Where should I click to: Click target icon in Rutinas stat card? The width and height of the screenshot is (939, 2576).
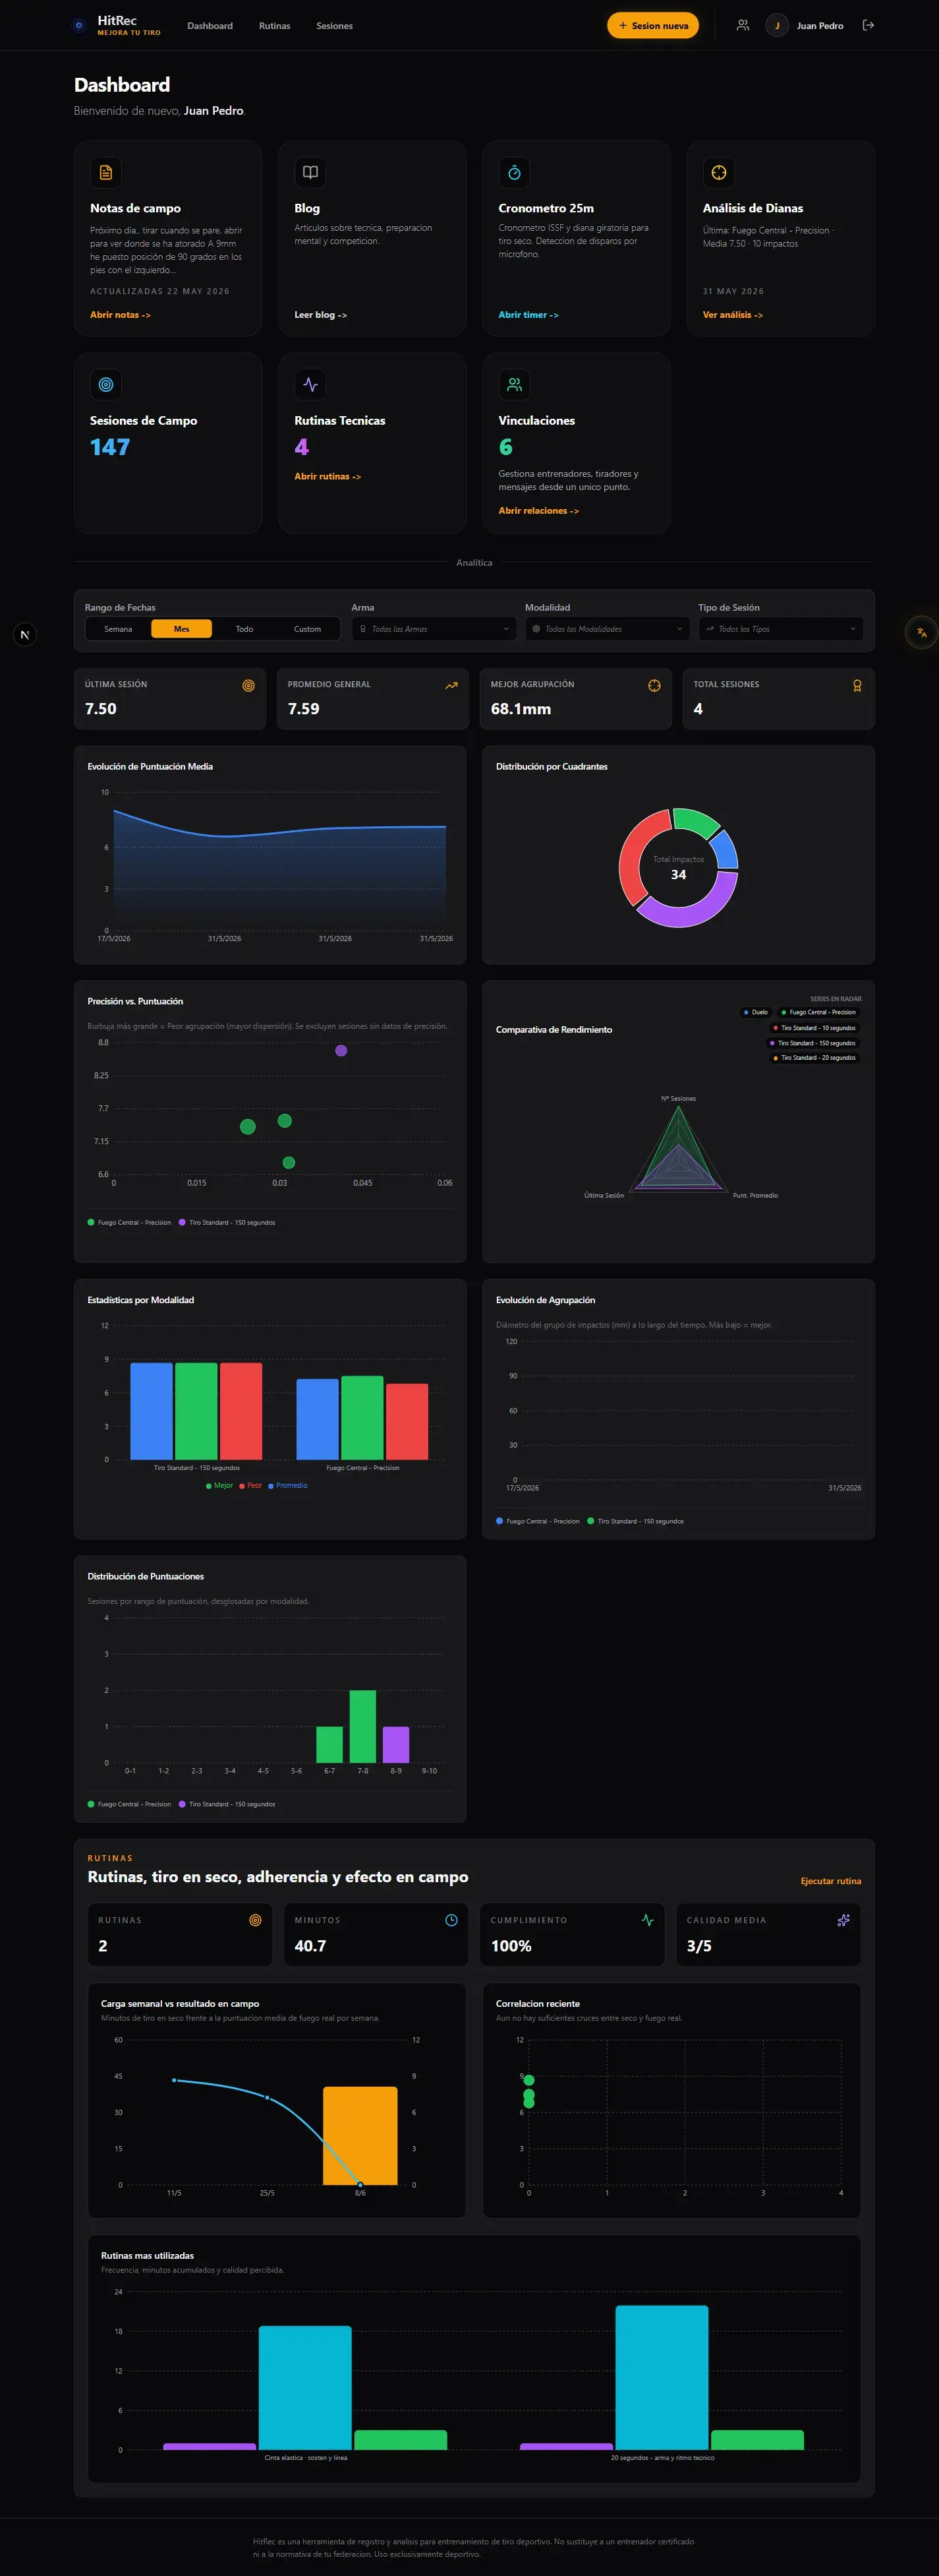click(x=255, y=1920)
